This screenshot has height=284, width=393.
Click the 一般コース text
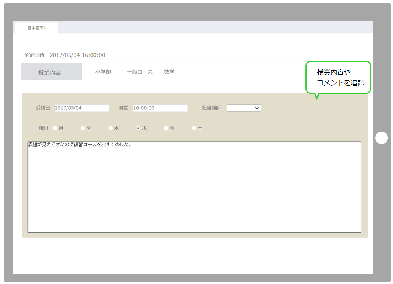click(x=140, y=72)
